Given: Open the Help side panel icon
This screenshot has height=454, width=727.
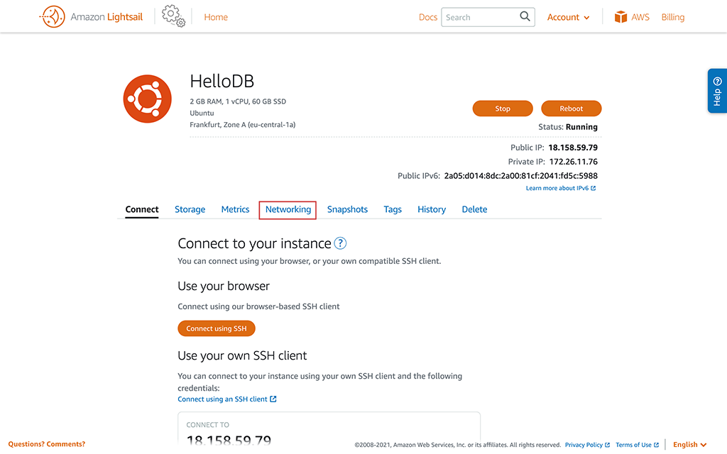Looking at the screenshot, I should pyautogui.click(x=717, y=91).
